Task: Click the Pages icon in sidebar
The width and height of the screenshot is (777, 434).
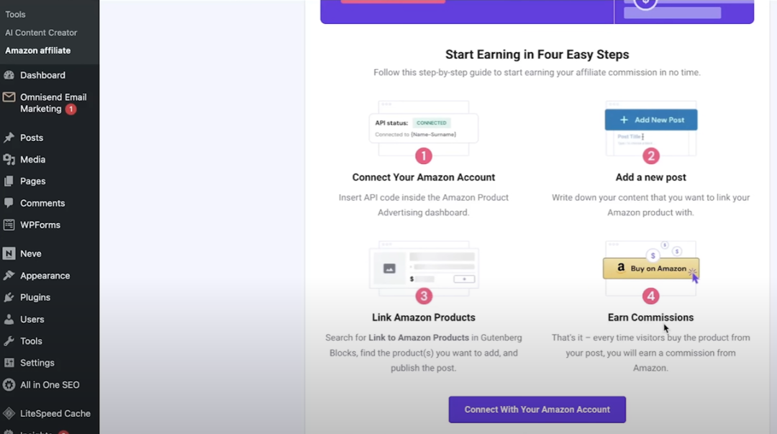Action: [9, 181]
